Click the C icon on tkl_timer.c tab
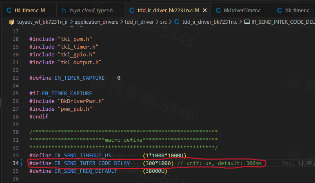 tap(9, 9)
